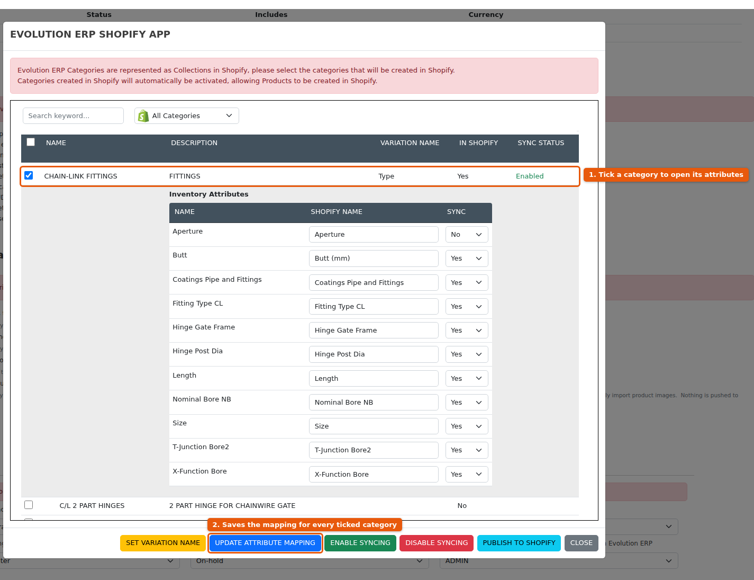The height and width of the screenshot is (580, 754).
Task: Click 2 PART HINGE FOR CHAINWIRE GATE text
Action: tap(232, 506)
